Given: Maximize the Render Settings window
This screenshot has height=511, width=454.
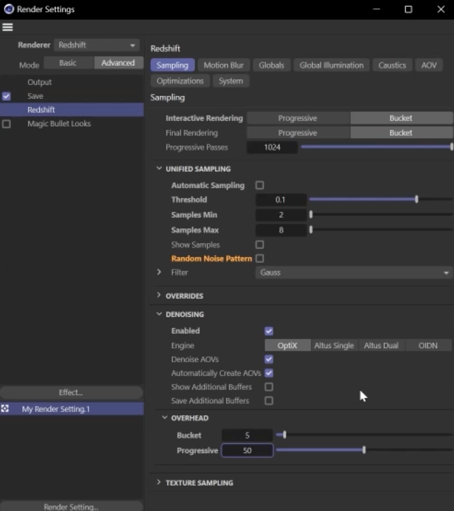Looking at the screenshot, I should [x=408, y=9].
